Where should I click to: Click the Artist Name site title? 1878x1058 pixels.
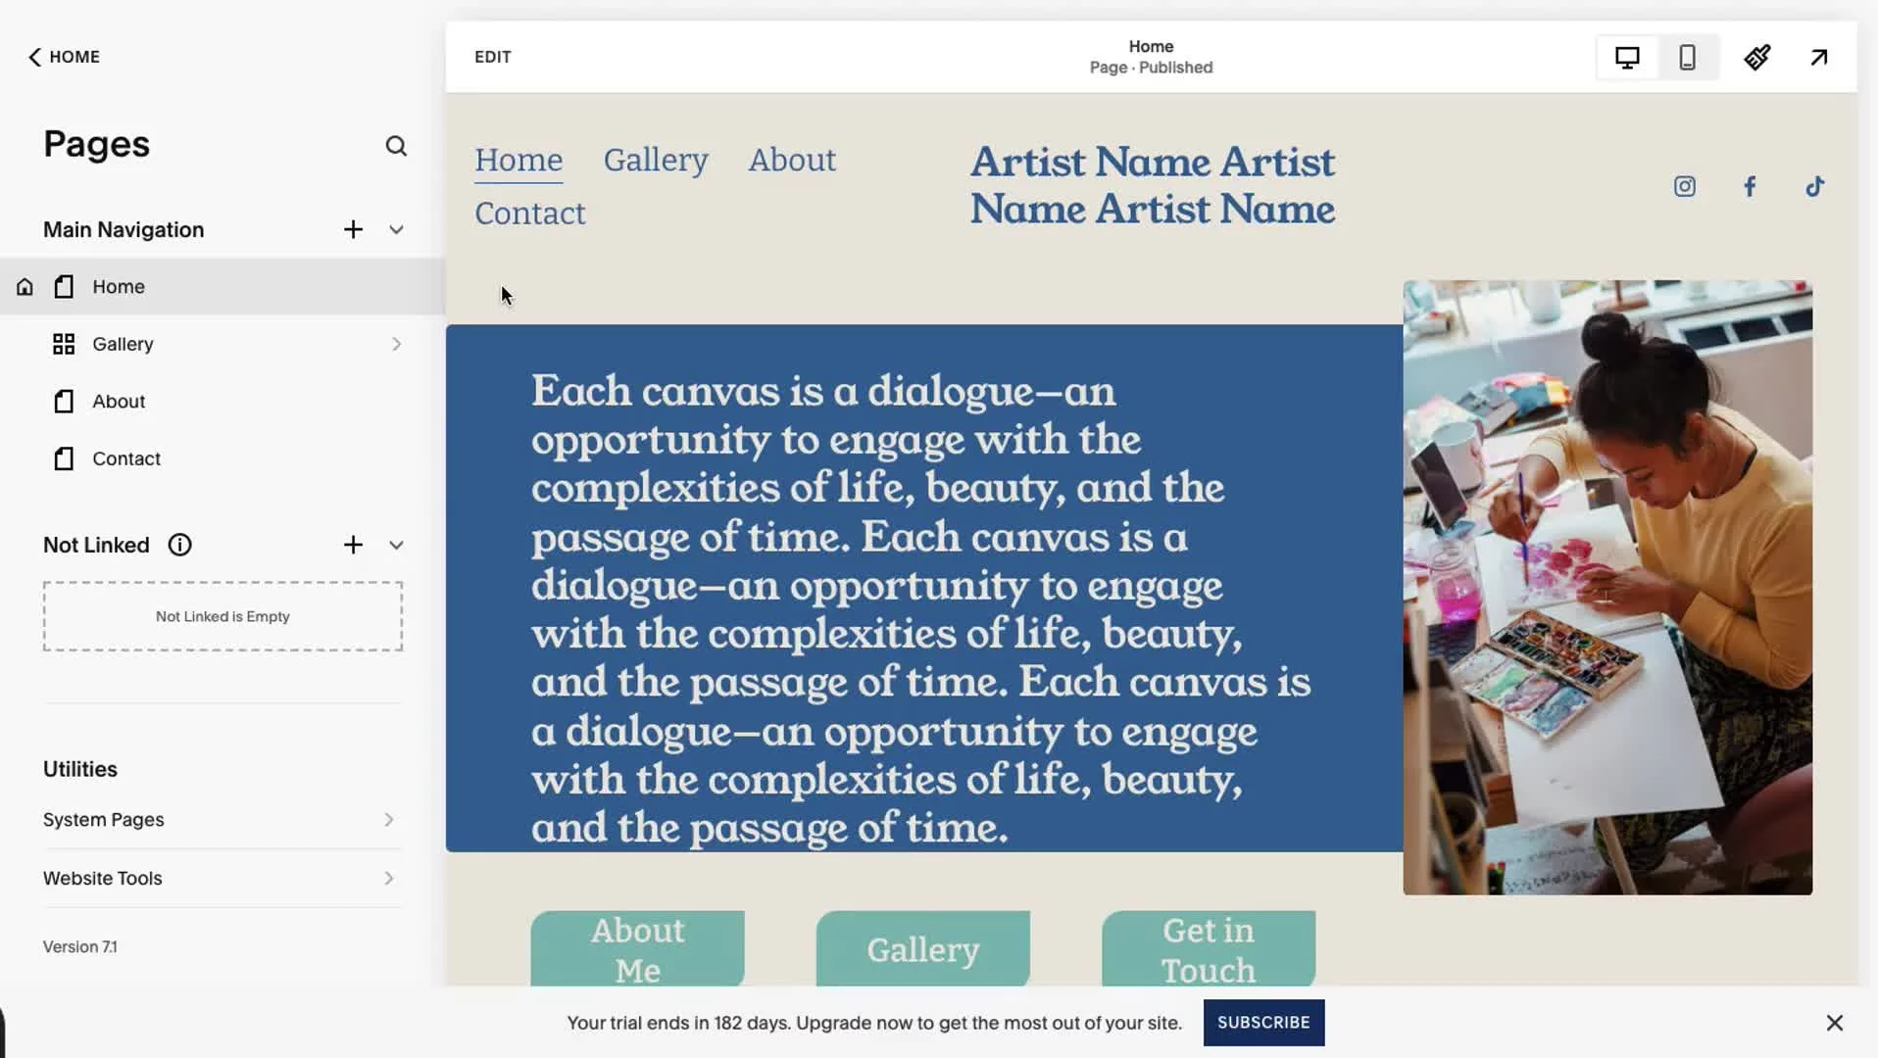point(1153,185)
